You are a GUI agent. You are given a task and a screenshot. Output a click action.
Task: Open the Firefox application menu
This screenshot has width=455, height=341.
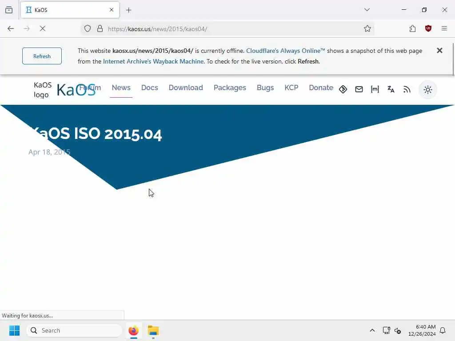coord(444,28)
